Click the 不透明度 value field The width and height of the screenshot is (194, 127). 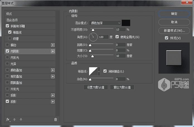point(121,30)
